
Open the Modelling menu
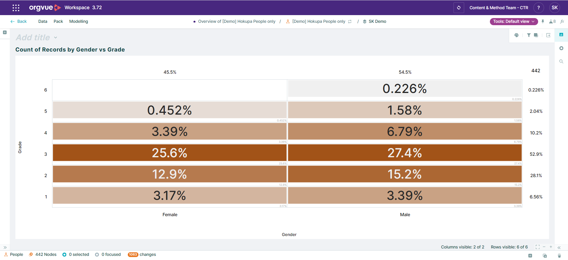(x=78, y=22)
